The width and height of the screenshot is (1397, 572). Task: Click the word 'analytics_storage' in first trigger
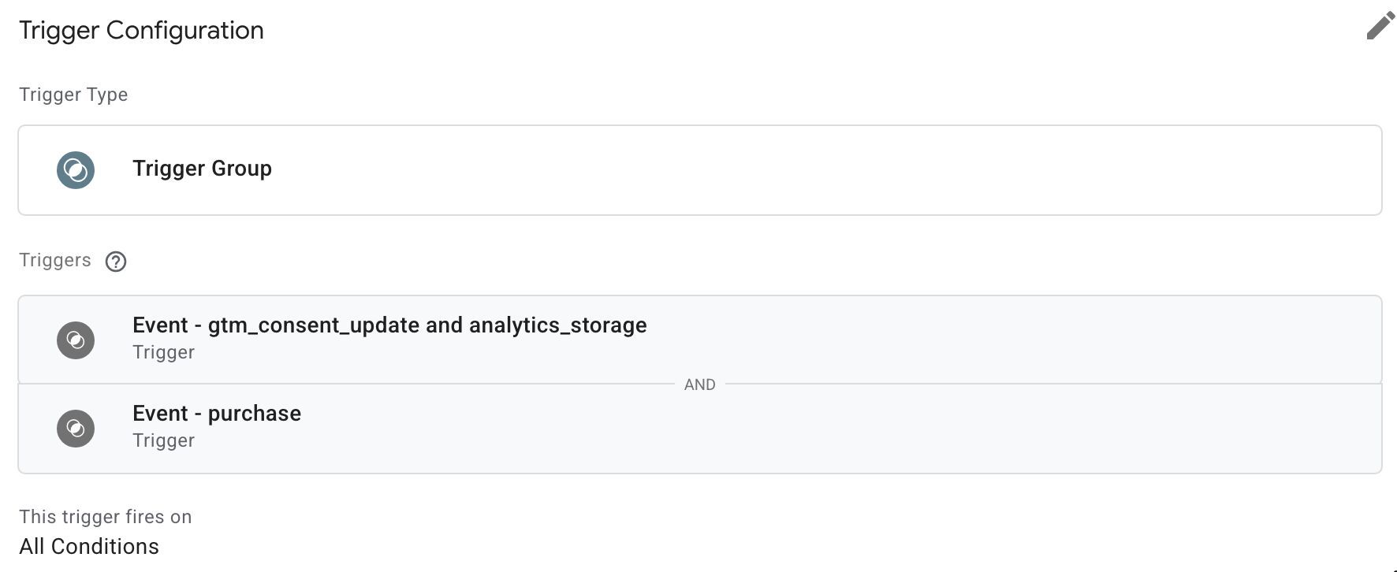(x=558, y=325)
